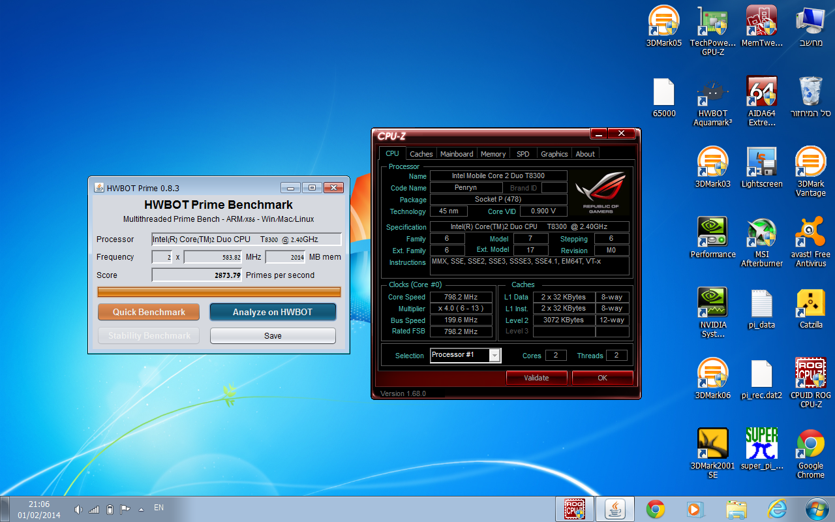
Task: Open avast! Free Antivirus shortcut
Action: 810,242
